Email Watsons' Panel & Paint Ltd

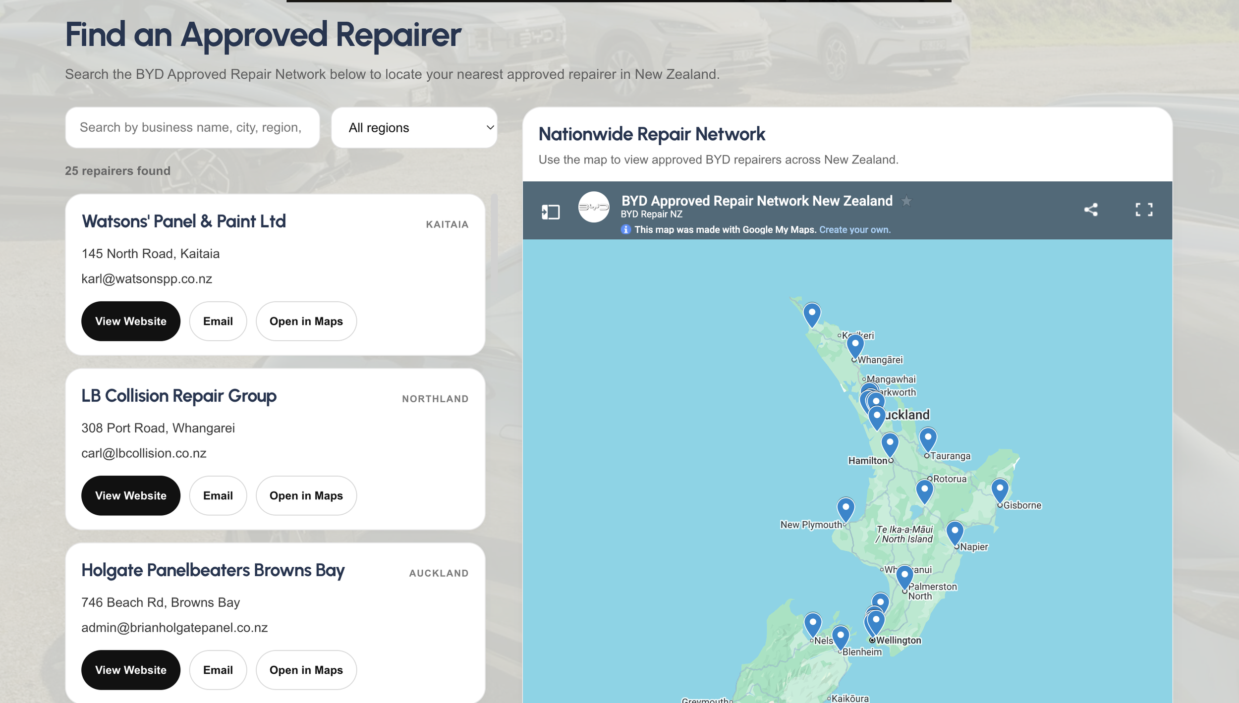click(218, 321)
